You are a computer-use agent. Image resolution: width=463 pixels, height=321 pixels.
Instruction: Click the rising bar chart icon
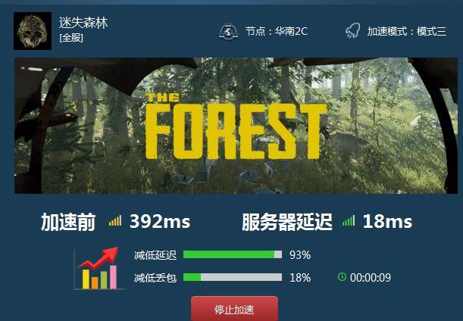(99, 268)
